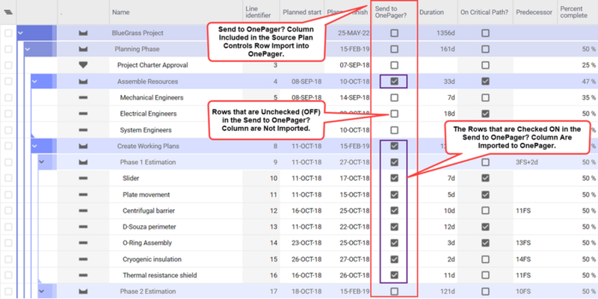Click task icon for Electrical Engineers row
The height and width of the screenshot is (299, 598).
pyautogui.click(x=83, y=114)
